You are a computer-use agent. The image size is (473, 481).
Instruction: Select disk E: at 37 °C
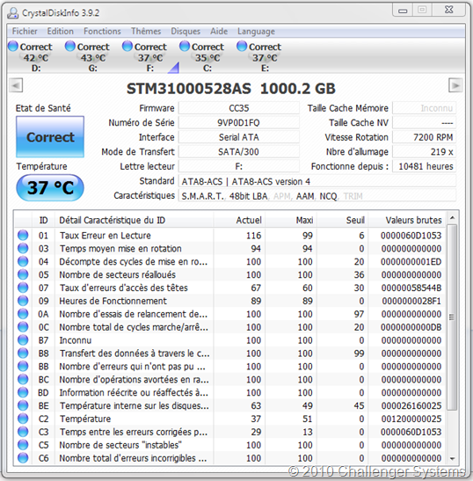point(259,57)
